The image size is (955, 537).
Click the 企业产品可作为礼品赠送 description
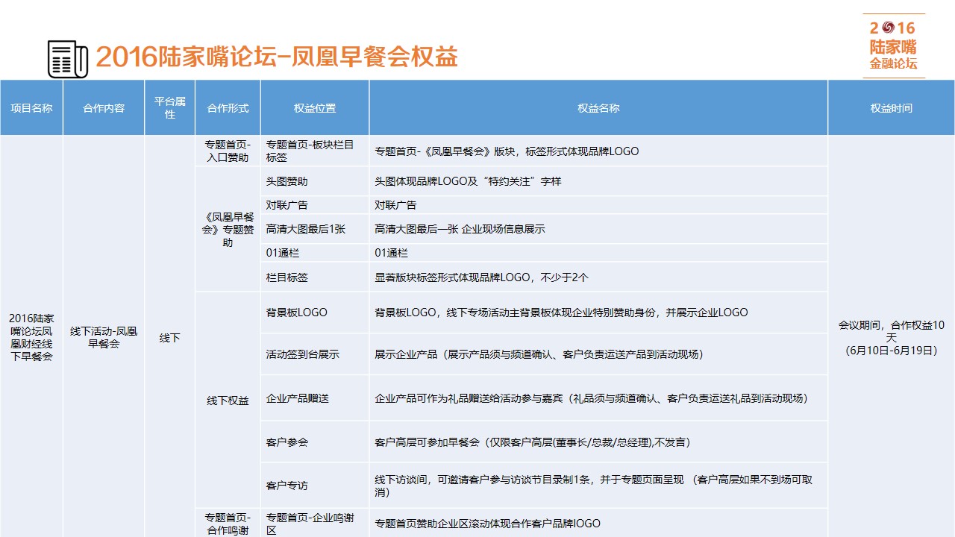(598, 398)
